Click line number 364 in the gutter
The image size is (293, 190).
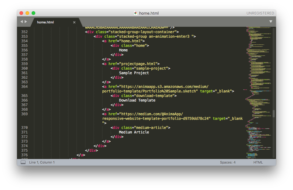pyautogui.click(x=25, y=86)
